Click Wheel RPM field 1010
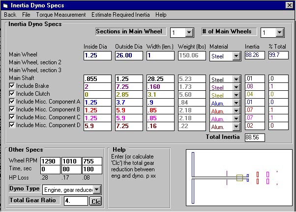The image size is (296, 212). click(x=71, y=161)
